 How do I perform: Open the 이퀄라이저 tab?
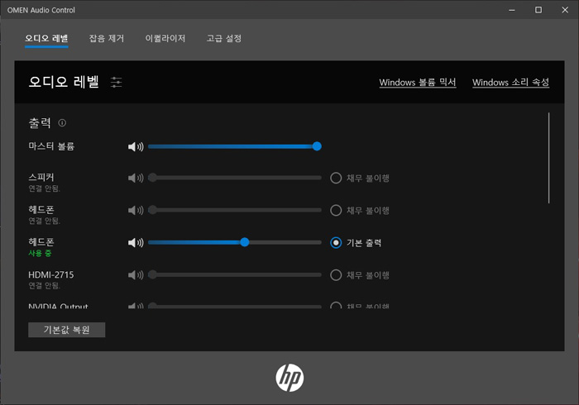pyautogui.click(x=165, y=38)
